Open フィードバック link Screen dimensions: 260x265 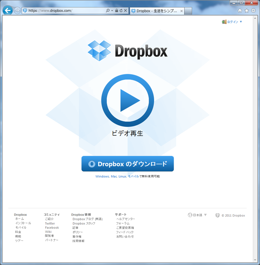[x=125, y=232]
